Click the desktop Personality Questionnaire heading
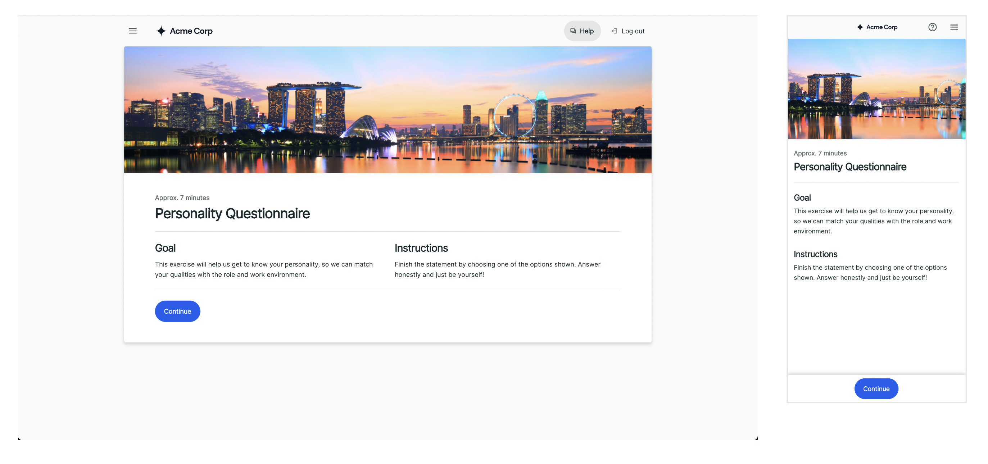 232,214
